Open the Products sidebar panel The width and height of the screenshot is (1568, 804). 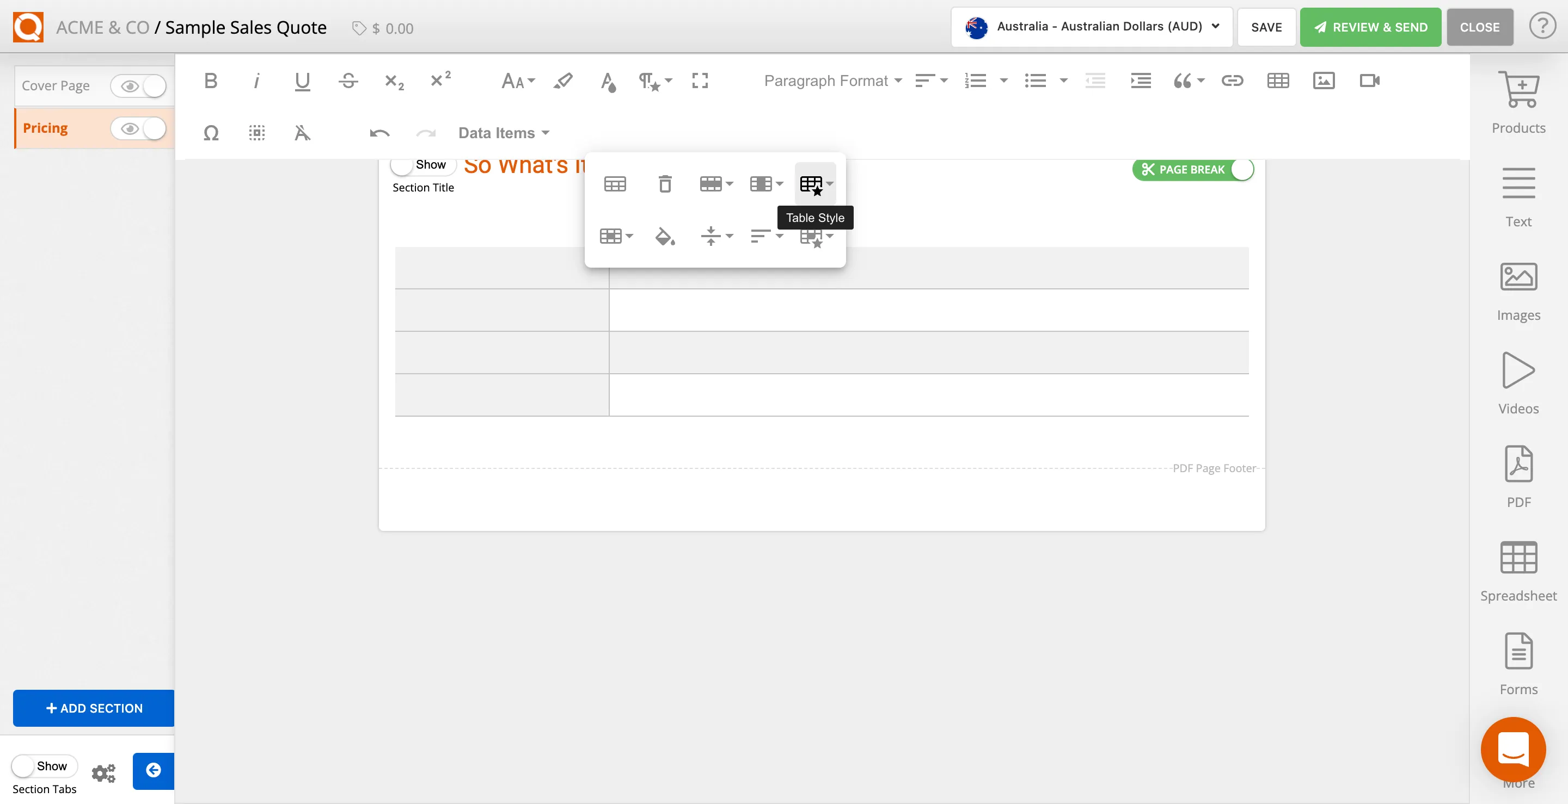1518,103
